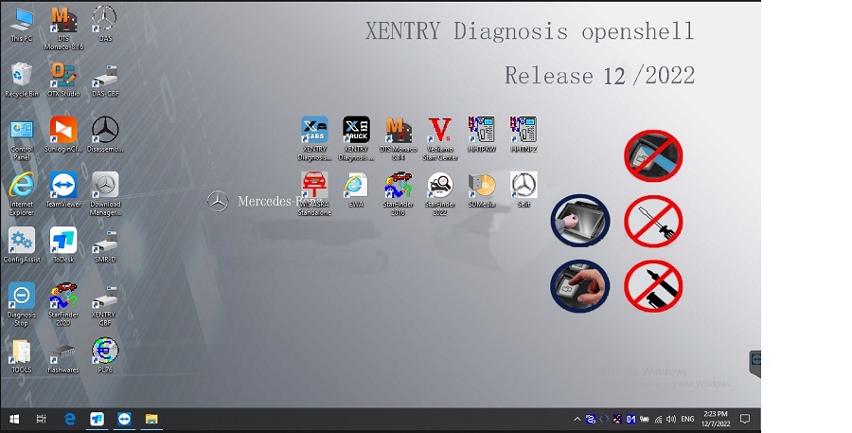Viewport: 852px width, 433px height.
Task: Open Control Panel icon
Action: [x=22, y=139]
